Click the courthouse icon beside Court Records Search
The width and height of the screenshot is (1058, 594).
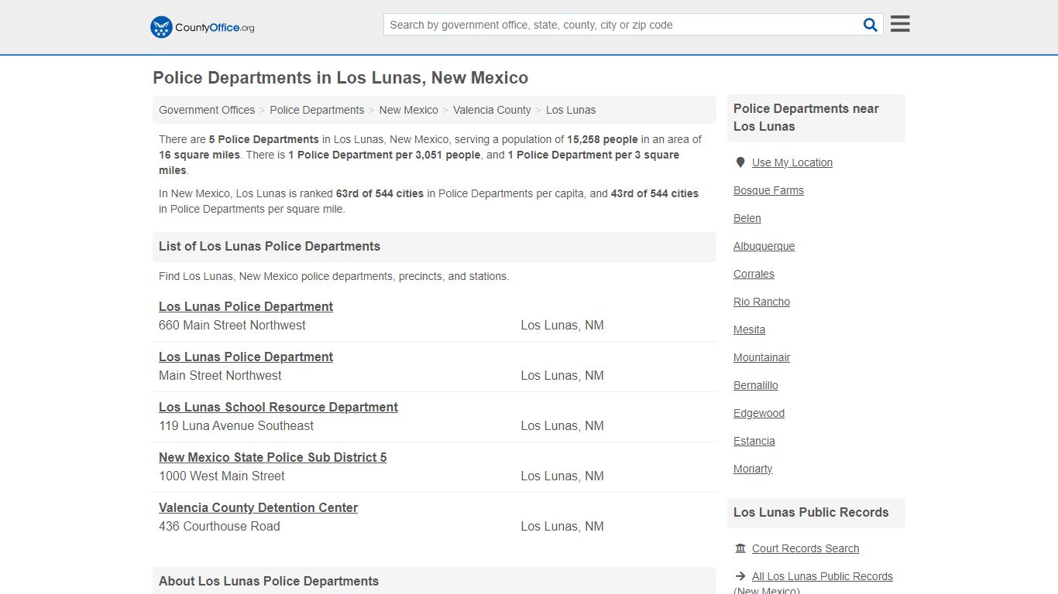[740, 548]
